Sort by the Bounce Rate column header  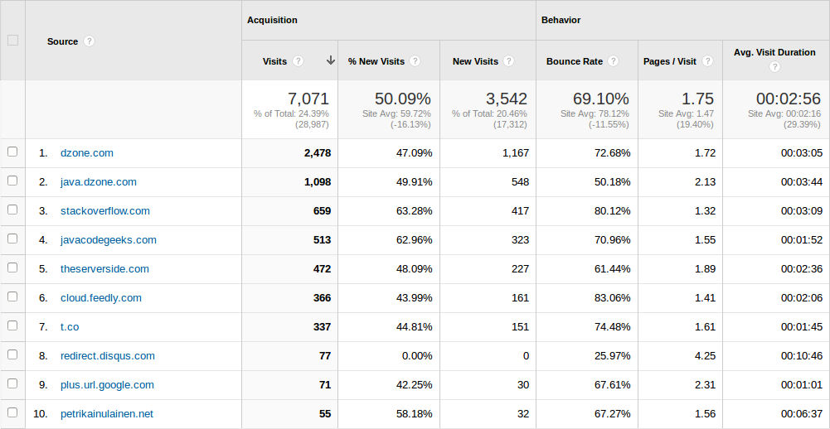(x=575, y=61)
